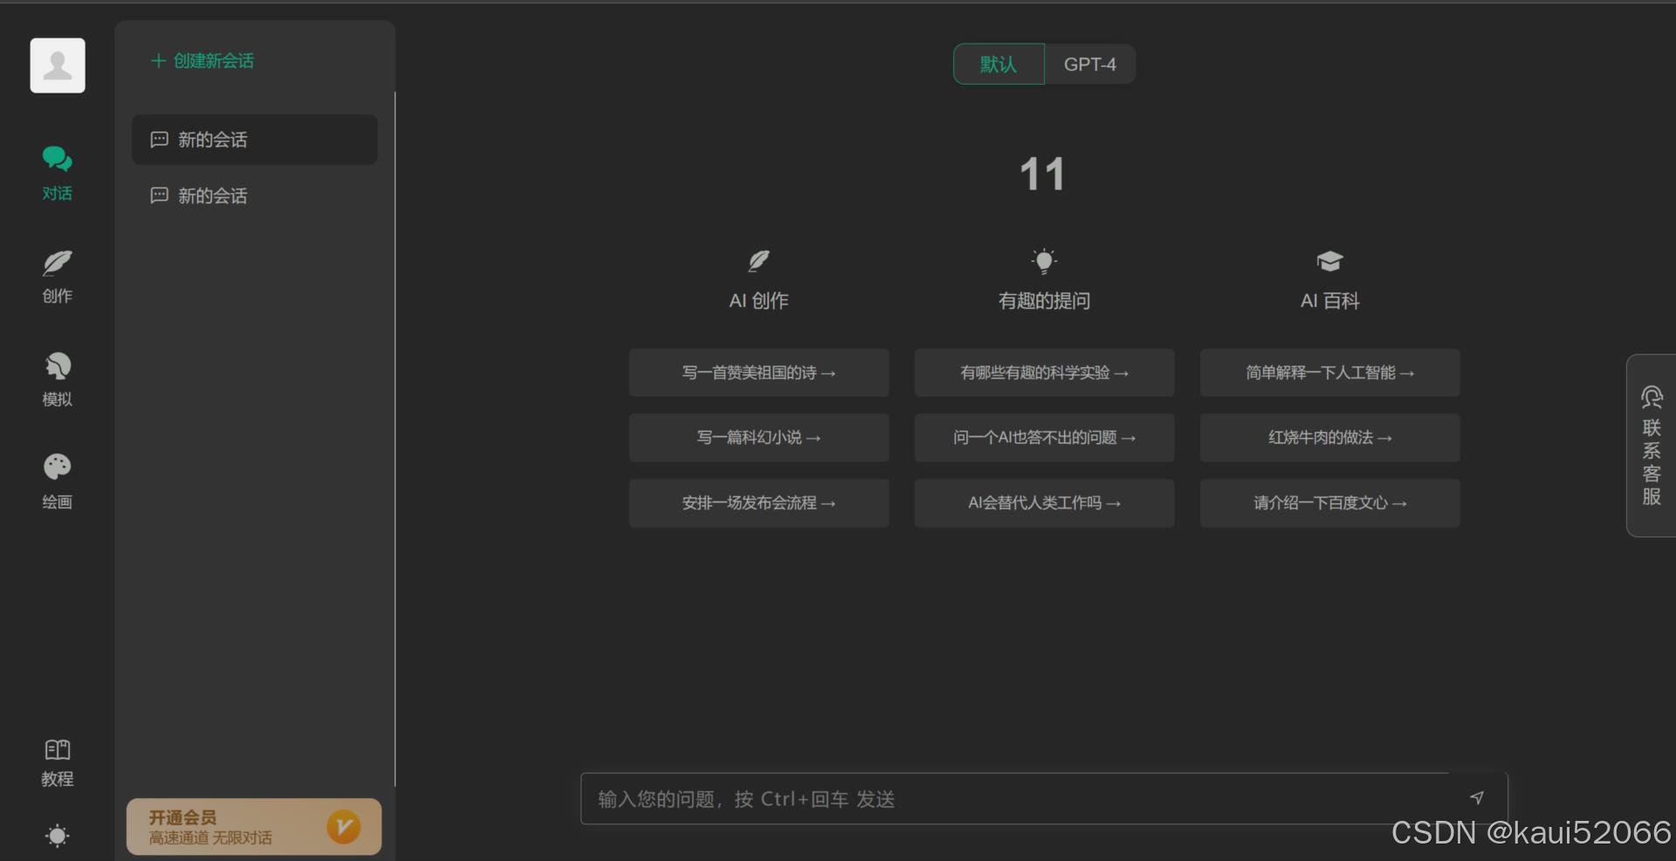Select the 模拟 simulation icon
Screen dimensions: 1676x861
pyautogui.click(x=57, y=379)
